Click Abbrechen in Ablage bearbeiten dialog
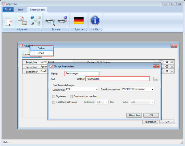 pos(134,115)
